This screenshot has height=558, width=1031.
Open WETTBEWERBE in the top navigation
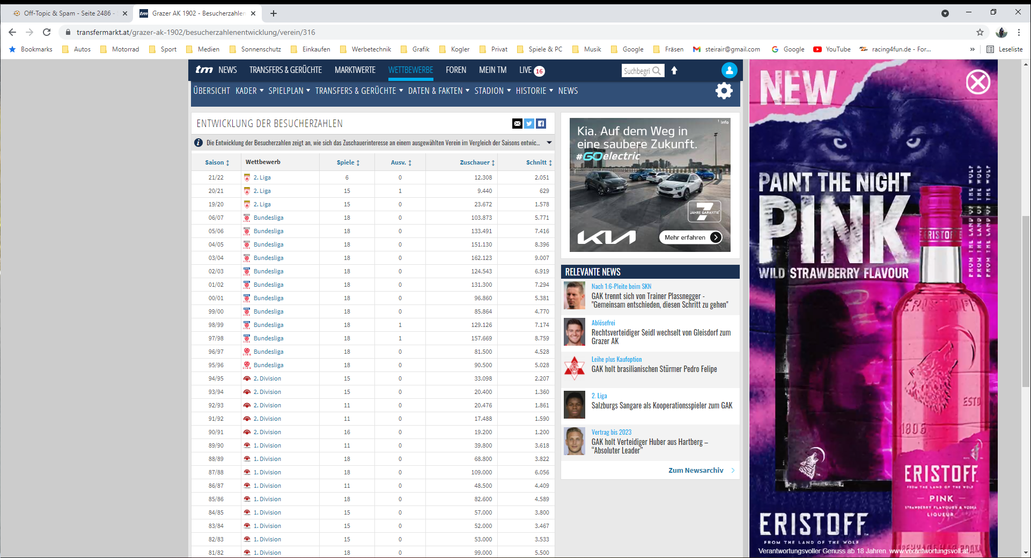410,70
